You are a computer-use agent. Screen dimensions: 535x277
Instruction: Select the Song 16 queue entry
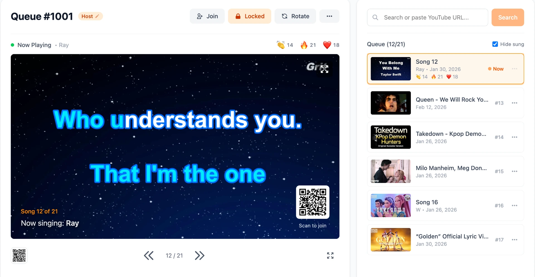pos(445,206)
